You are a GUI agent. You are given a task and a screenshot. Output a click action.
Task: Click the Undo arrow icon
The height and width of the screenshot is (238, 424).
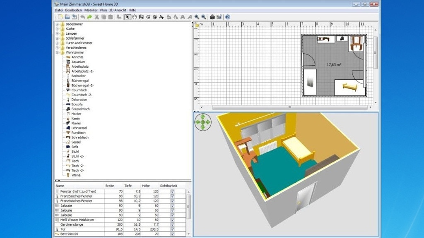[82, 17]
